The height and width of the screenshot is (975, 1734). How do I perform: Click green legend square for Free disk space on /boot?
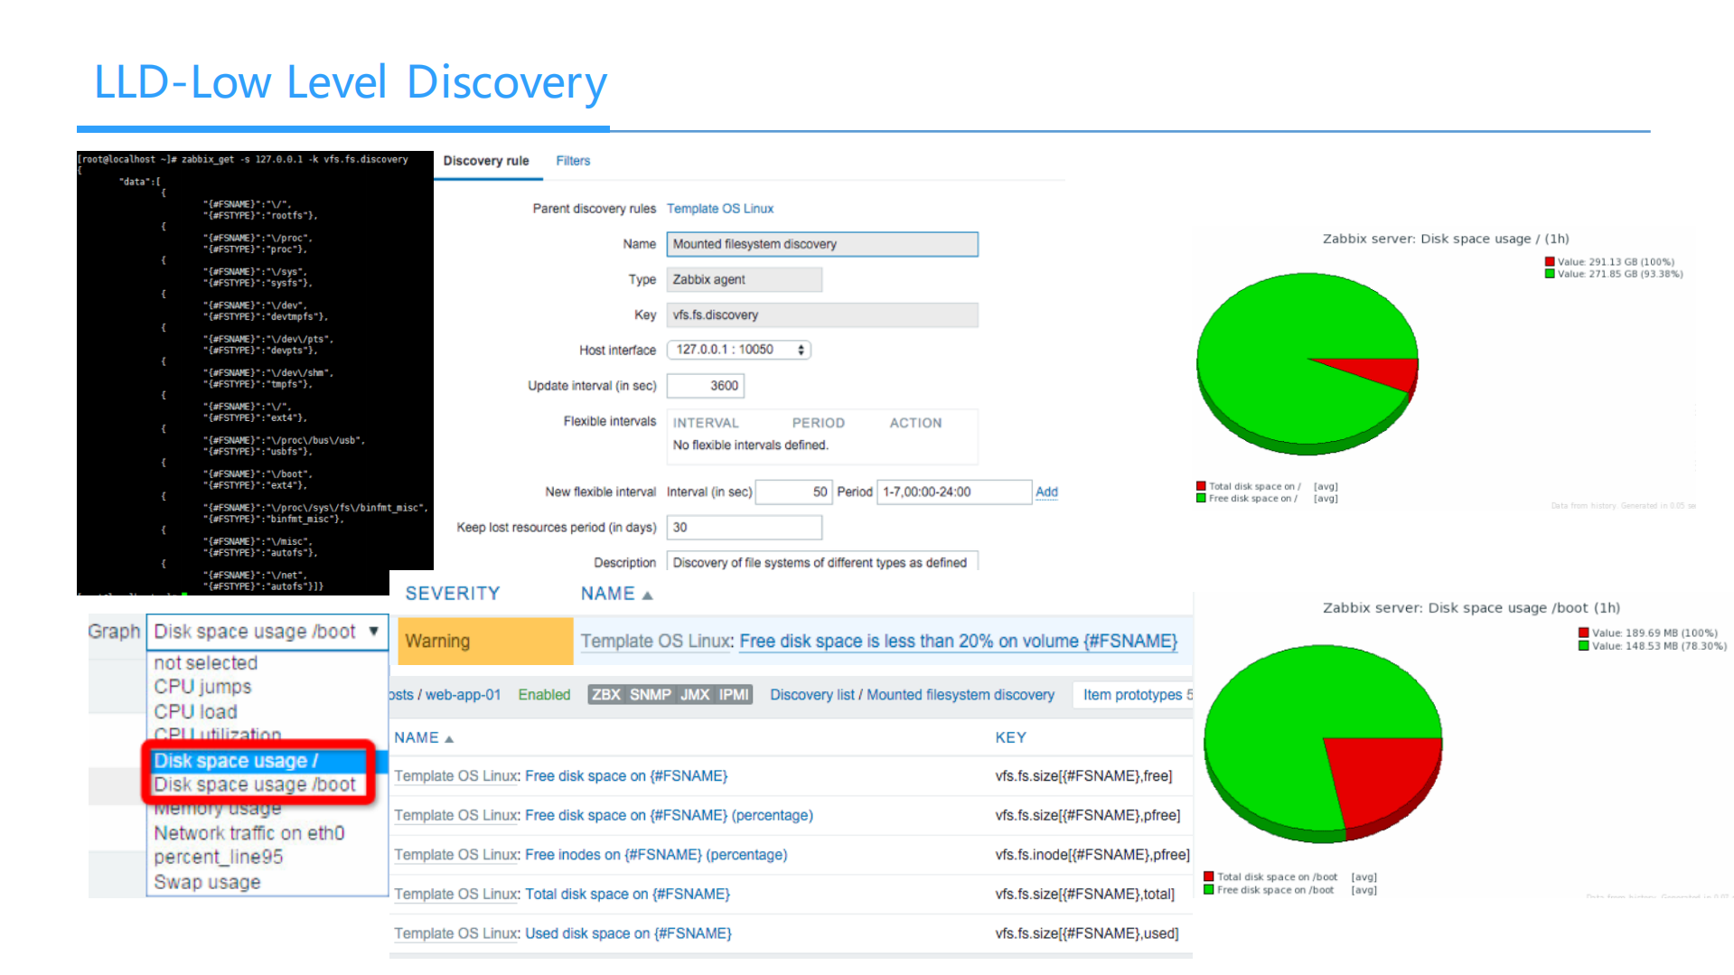point(1208,890)
